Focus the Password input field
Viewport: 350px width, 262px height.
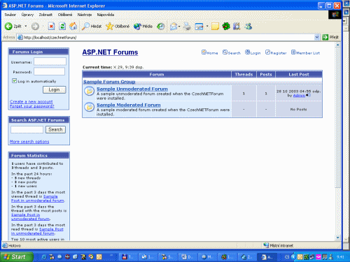[x=49, y=71]
